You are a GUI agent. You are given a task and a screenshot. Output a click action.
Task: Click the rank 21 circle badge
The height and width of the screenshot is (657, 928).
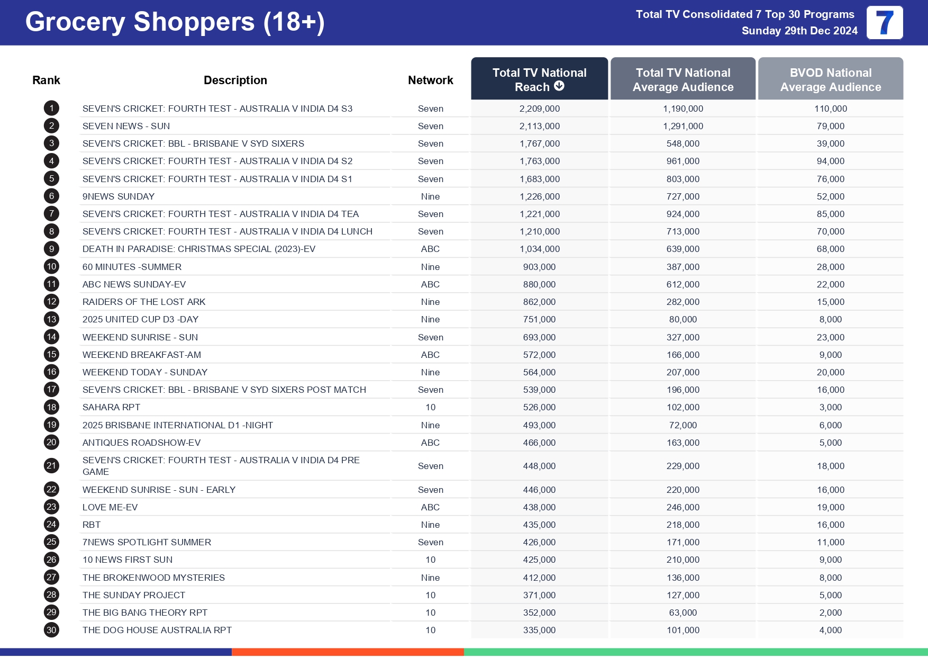coord(51,466)
